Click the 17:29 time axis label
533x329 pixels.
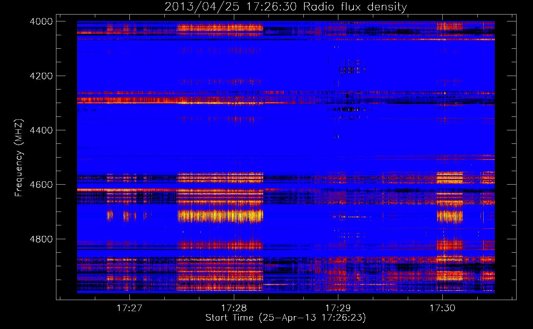pos(338,308)
